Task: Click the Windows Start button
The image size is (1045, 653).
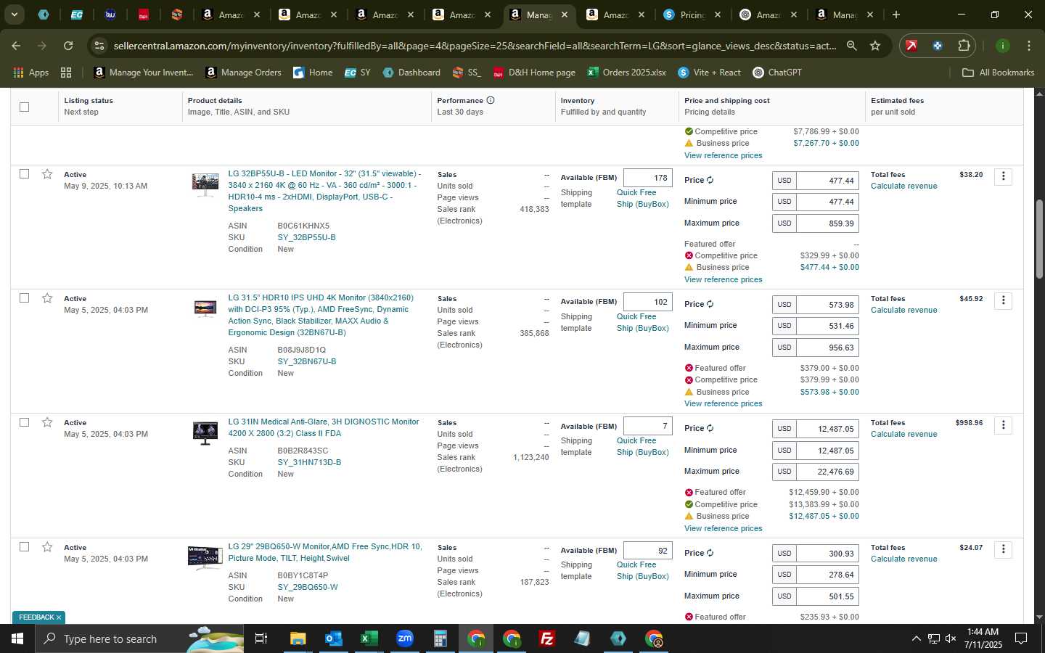Action: (x=17, y=638)
